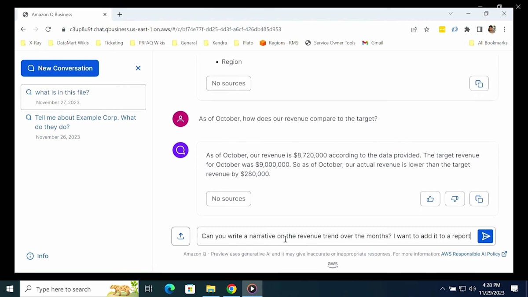The image size is (528, 297).
Task: Open the Kendra bookmark folder
Action: [x=216, y=43]
